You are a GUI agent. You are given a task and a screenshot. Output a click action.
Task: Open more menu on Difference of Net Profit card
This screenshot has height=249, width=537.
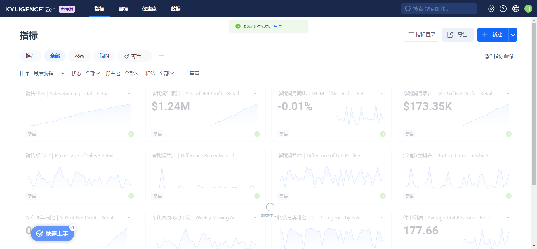click(381, 155)
